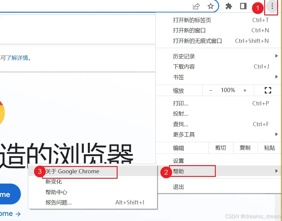282x221 pixels.
Task: Choose 打印... from the menu
Action: point(219,103)
